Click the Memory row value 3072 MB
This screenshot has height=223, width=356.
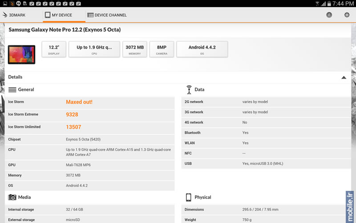(x=73, y=175)
